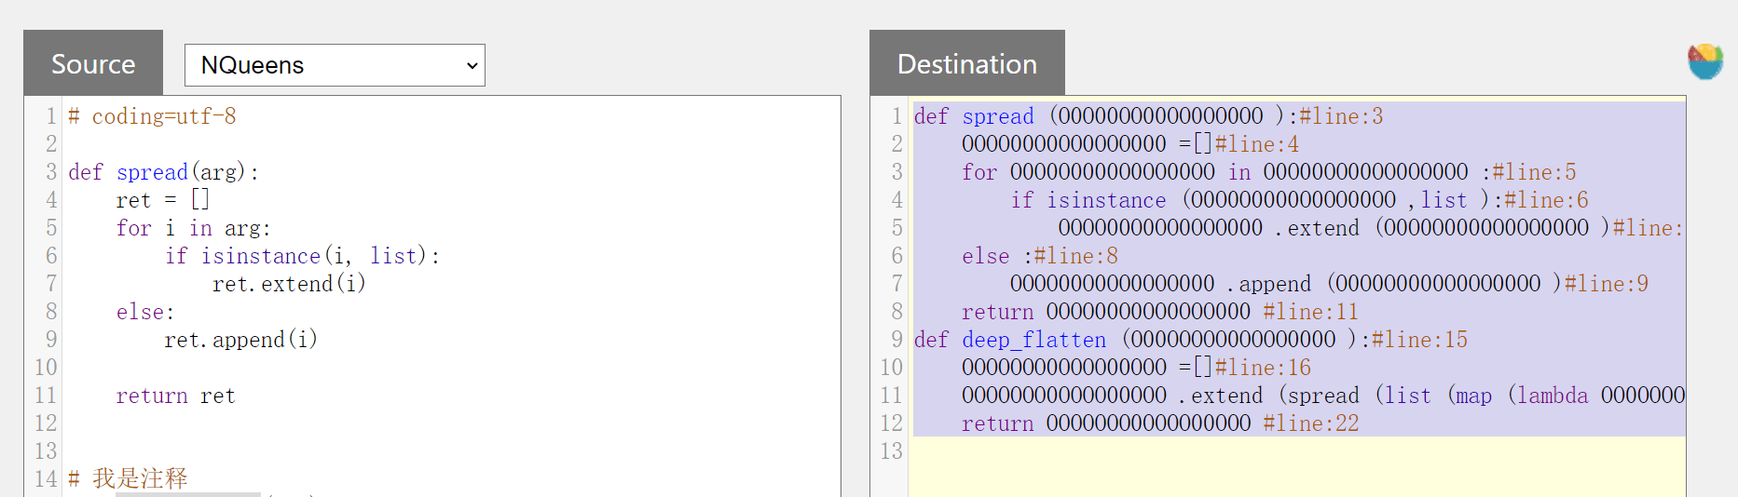Click 'if isinstance(i, list):' in Source
This screenshot has height=497, width=1738.
[x=302, y=256]
